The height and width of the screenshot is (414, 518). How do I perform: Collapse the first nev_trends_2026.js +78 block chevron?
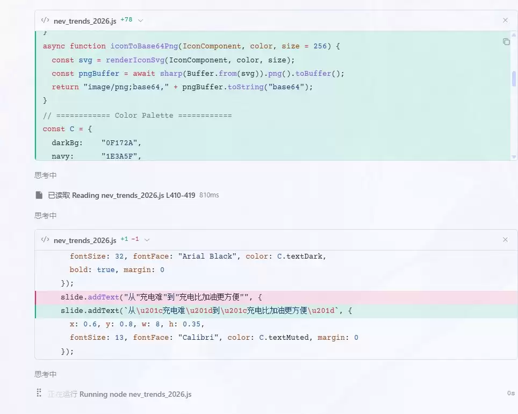click(140, 20)
